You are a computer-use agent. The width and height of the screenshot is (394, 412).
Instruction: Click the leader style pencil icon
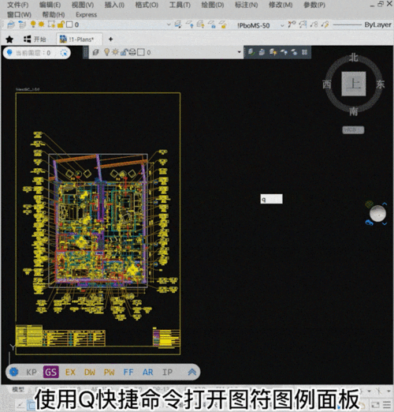(325, 24)
